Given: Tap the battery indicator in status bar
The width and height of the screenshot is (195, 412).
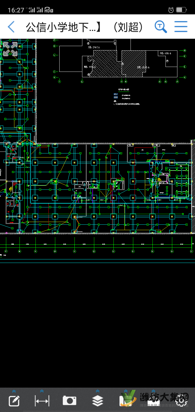Looking at the screenshot, I should 181,10.
